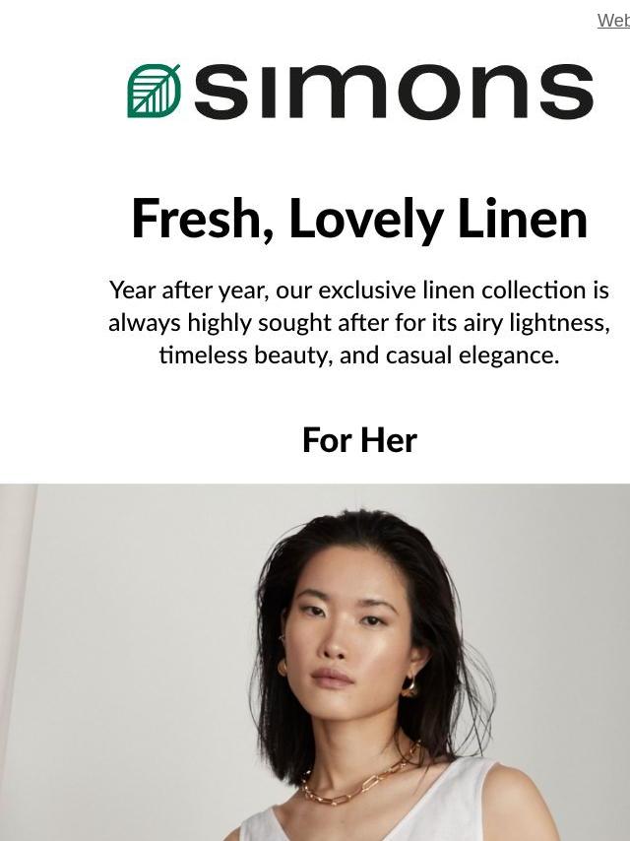Click the "Year after year" text line
630x841 pixels.
(x=358, y=291)
